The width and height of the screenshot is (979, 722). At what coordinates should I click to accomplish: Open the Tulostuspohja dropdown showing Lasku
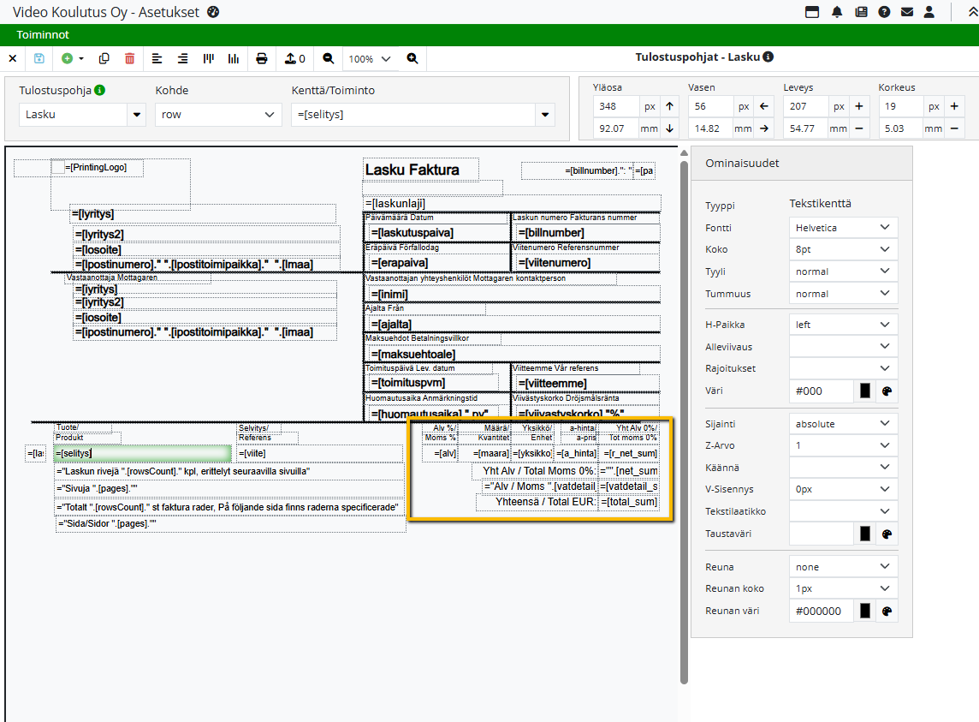82,115
